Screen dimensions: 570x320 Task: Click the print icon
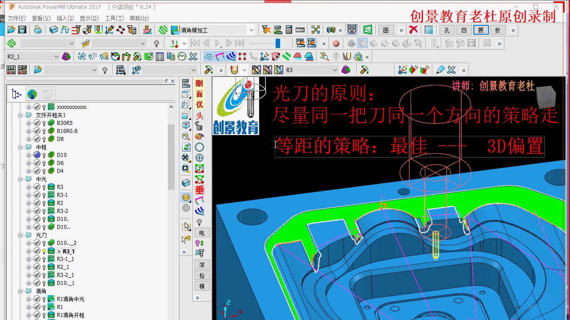click(x=38, y=30)
